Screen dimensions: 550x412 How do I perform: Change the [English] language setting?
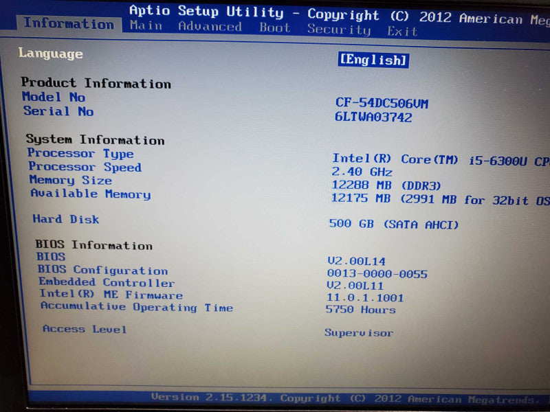click(x=373, y=60)
